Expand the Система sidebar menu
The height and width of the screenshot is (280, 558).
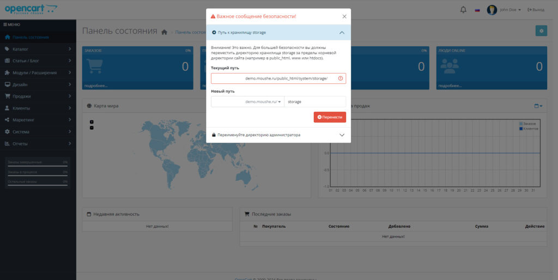[38, 132]
